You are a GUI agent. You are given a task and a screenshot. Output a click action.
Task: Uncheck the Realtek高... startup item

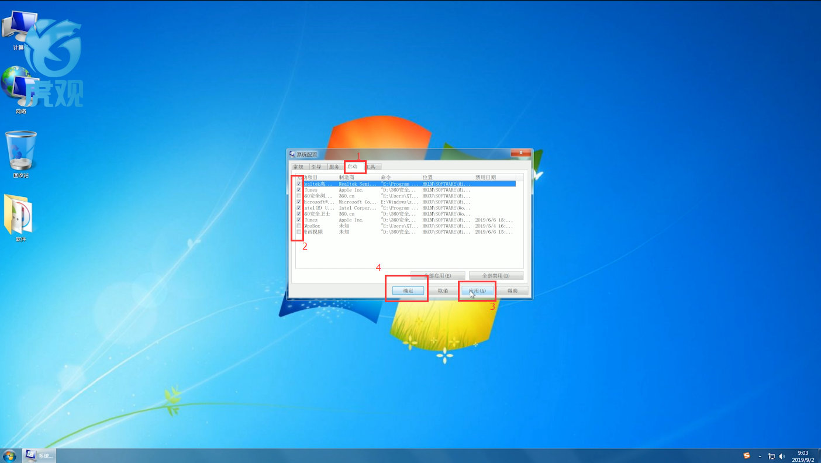(299, 184)
